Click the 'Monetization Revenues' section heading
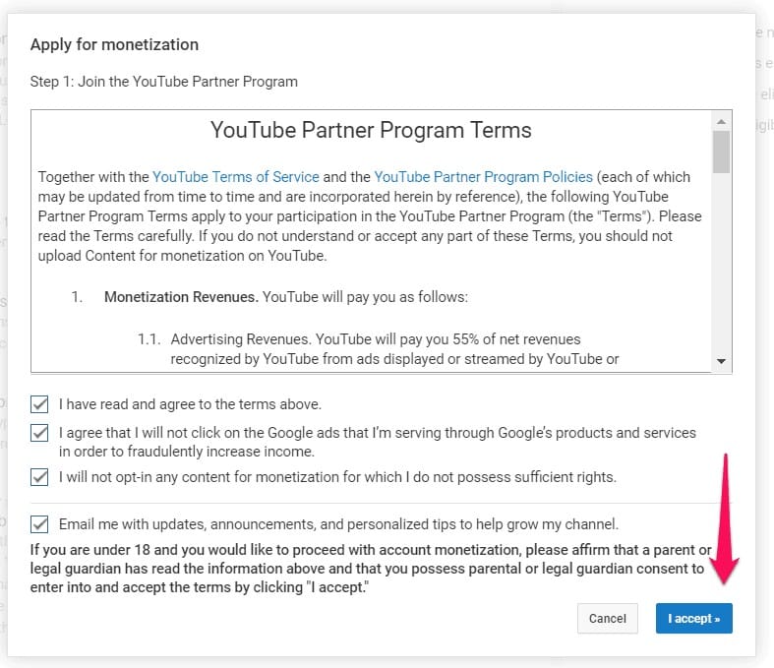This screenshot has height=668, width=774. click(181, 296)
